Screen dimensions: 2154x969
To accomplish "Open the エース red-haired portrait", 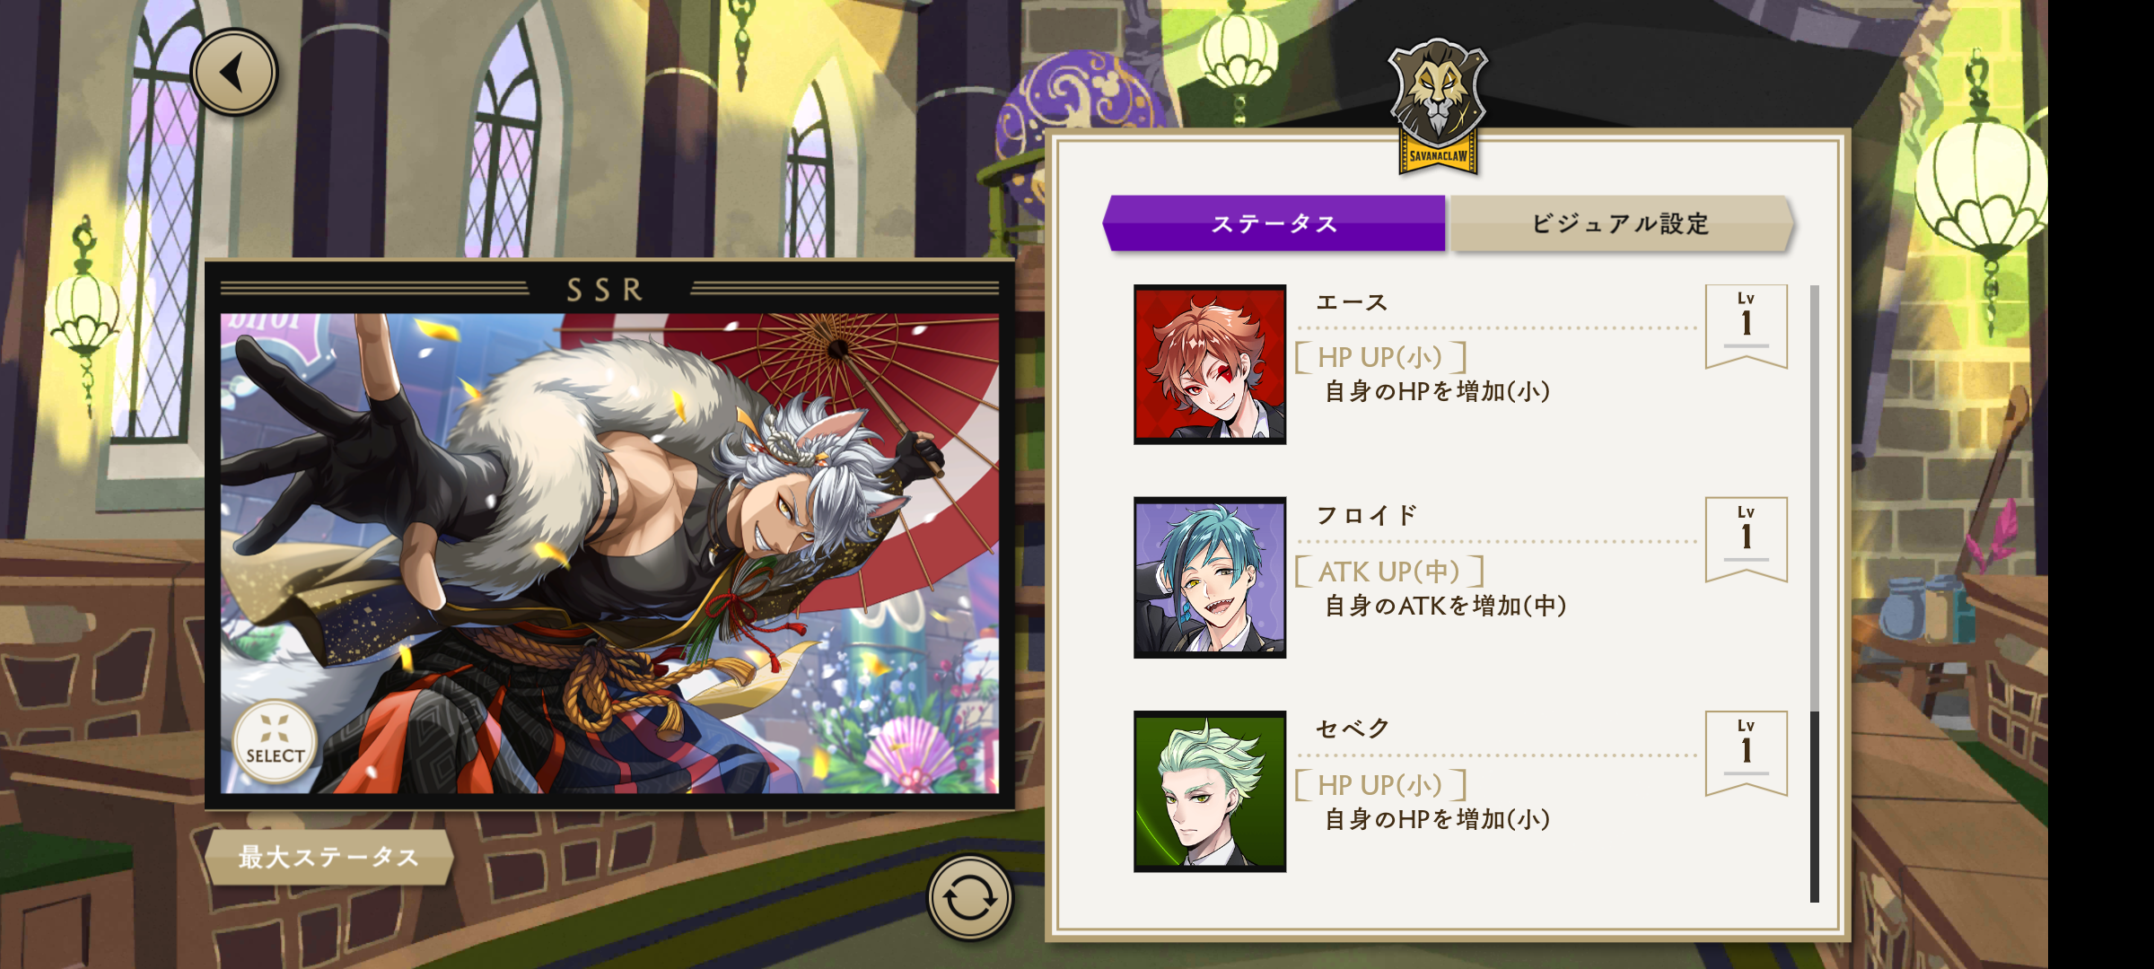I will pyautogui.click(x=1210, y=364).
